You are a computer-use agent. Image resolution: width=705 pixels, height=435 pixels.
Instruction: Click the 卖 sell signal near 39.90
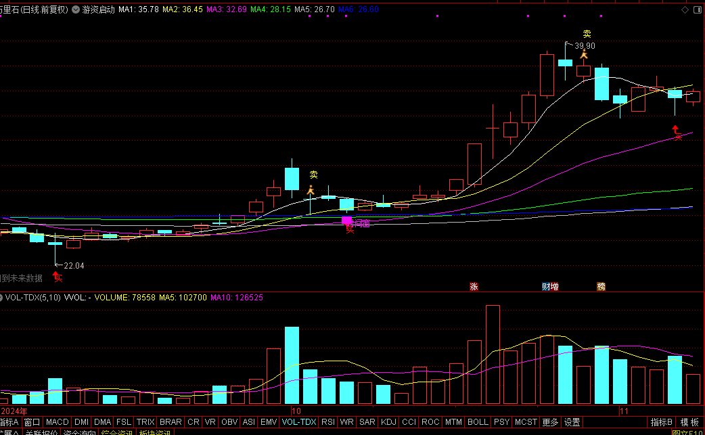click(587, 34)
